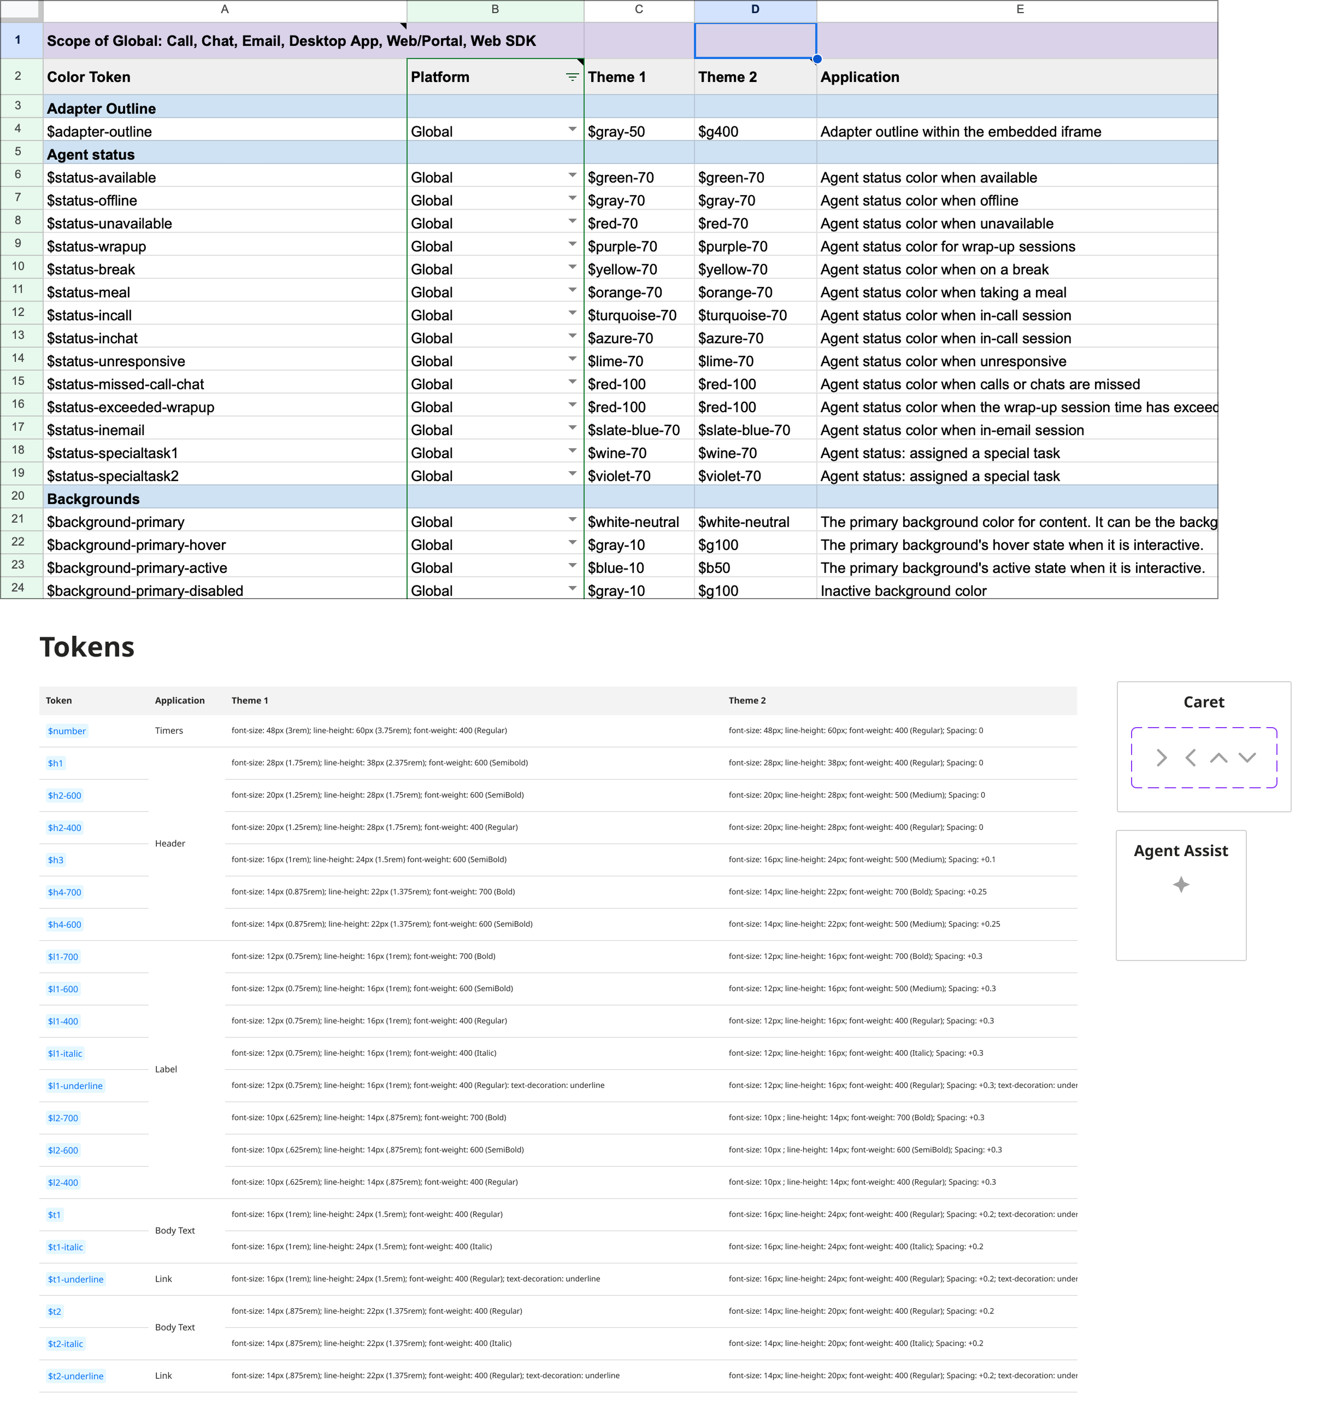Click 'Inactive background color' cell
This screenshot has height=1417, width=1319.
click(x=1017, y=589)
